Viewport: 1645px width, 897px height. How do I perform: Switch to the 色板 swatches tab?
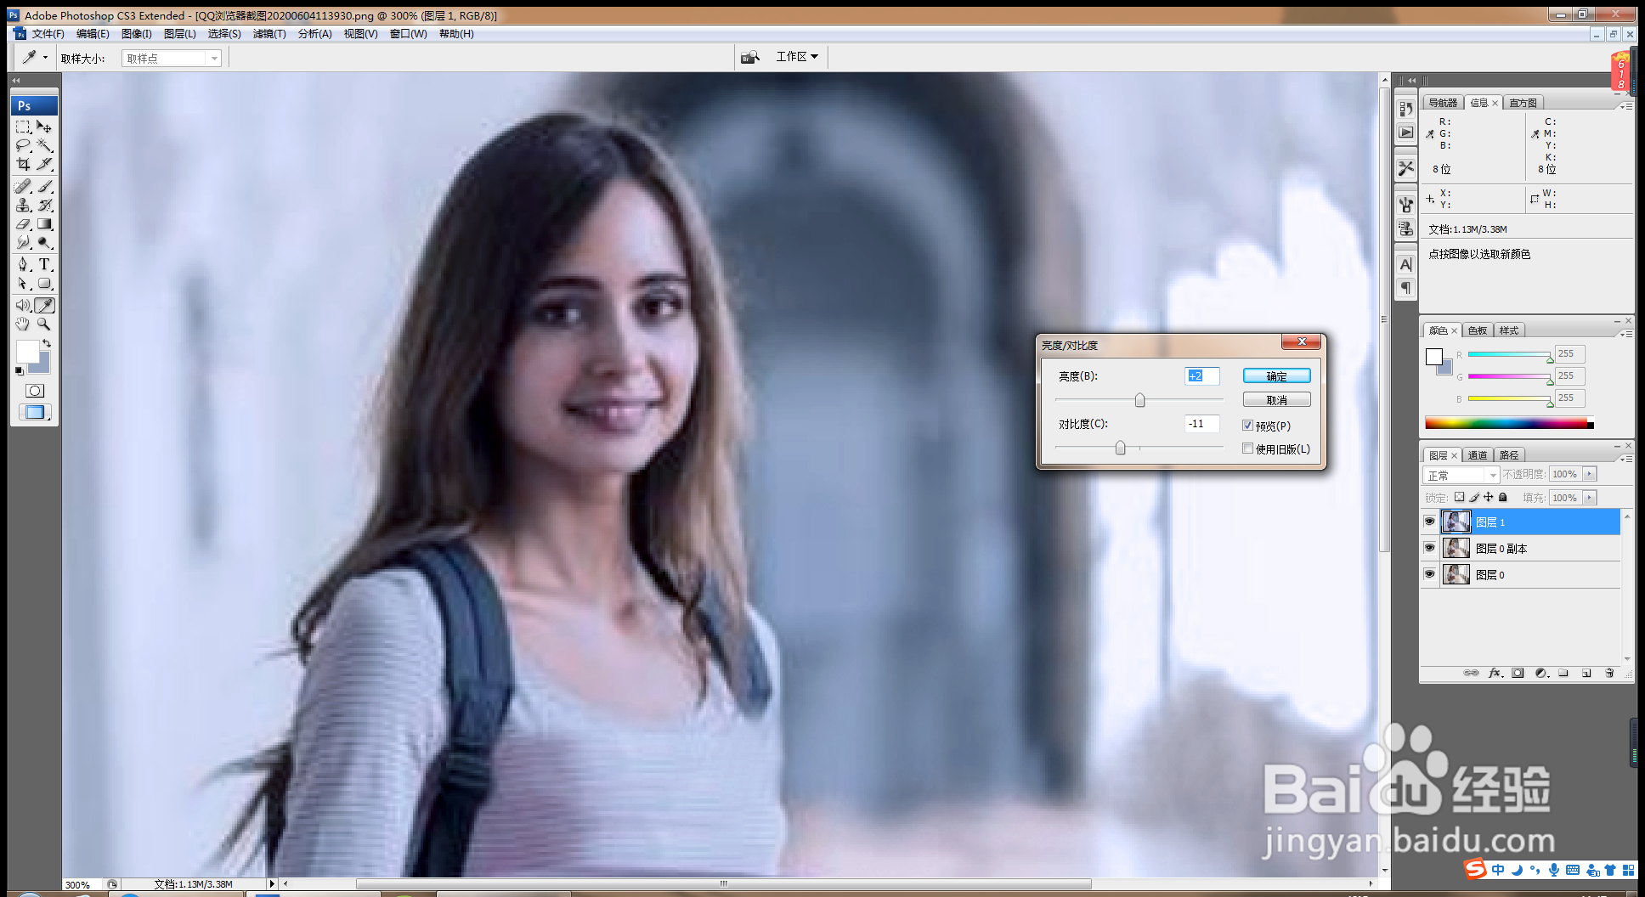[1478, 330]
